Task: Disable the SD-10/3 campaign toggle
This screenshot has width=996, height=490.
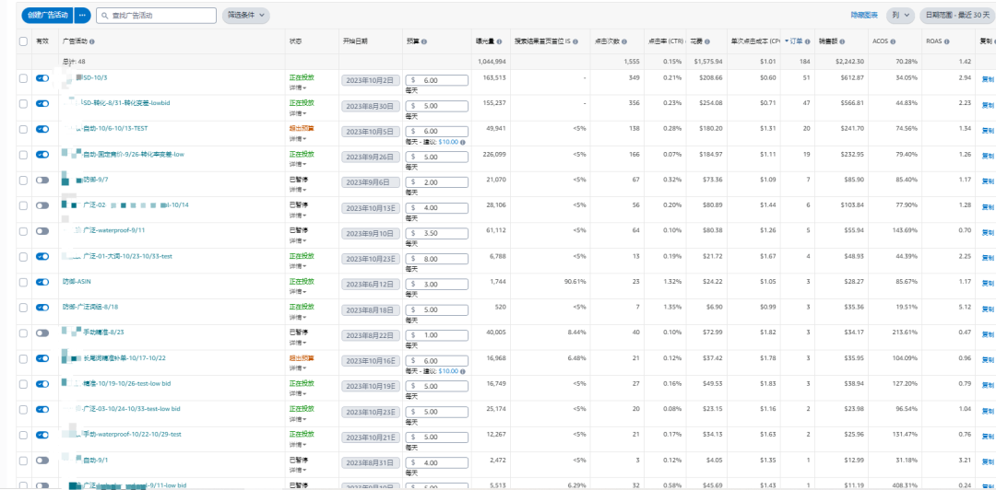Action: [x=42, y=78]
